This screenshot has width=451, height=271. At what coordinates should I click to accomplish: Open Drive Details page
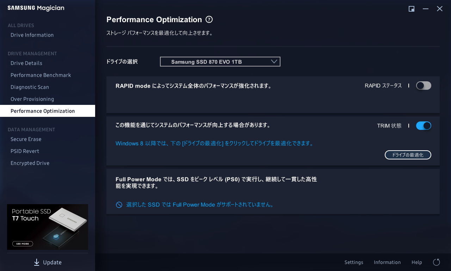[x=26, y=63]
